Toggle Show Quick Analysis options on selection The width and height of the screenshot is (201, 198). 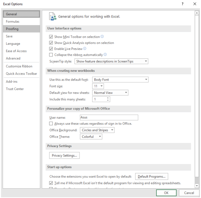tap(51, 43)
